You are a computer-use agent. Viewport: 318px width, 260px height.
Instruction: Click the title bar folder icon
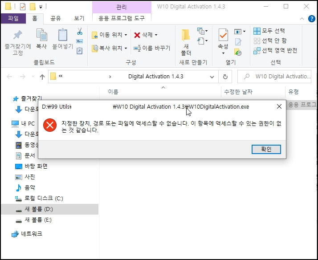point(8,6)
